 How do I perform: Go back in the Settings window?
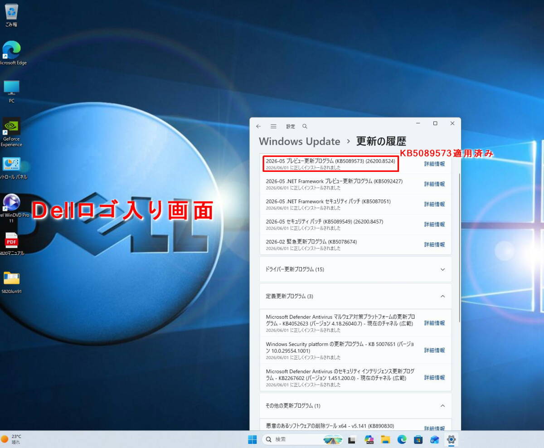point(258,127)
